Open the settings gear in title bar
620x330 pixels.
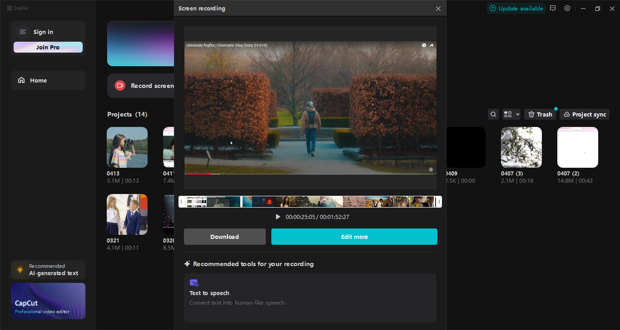point(567,8)
